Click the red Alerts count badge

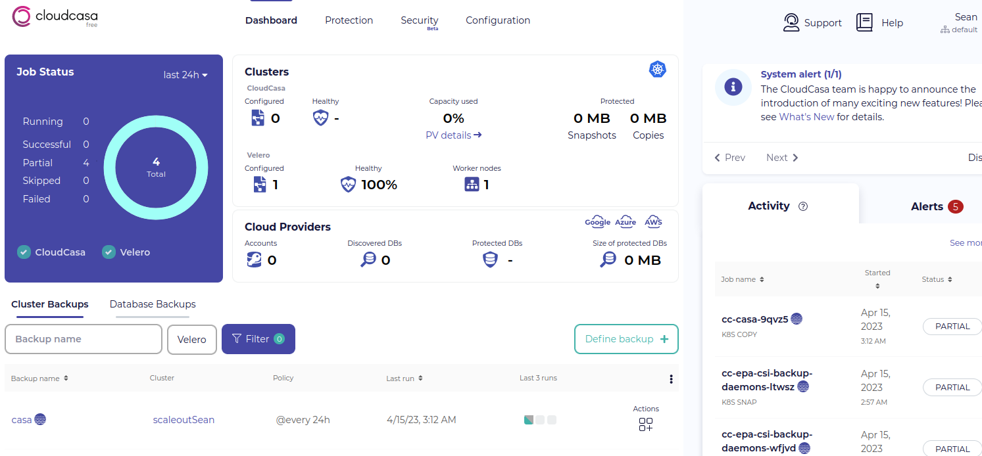pos(956,207)
